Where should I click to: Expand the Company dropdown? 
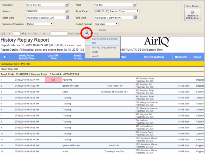pyautogui.click(x=67, y=5)
